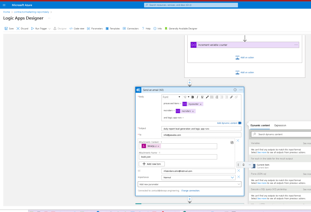
Task: Click See more under Parse JSON sql message
Action: pos(262,183)
